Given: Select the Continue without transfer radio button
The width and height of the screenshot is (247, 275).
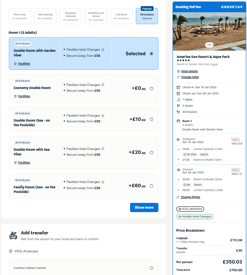Looking at the screenshot, I should tap(151, 268).
